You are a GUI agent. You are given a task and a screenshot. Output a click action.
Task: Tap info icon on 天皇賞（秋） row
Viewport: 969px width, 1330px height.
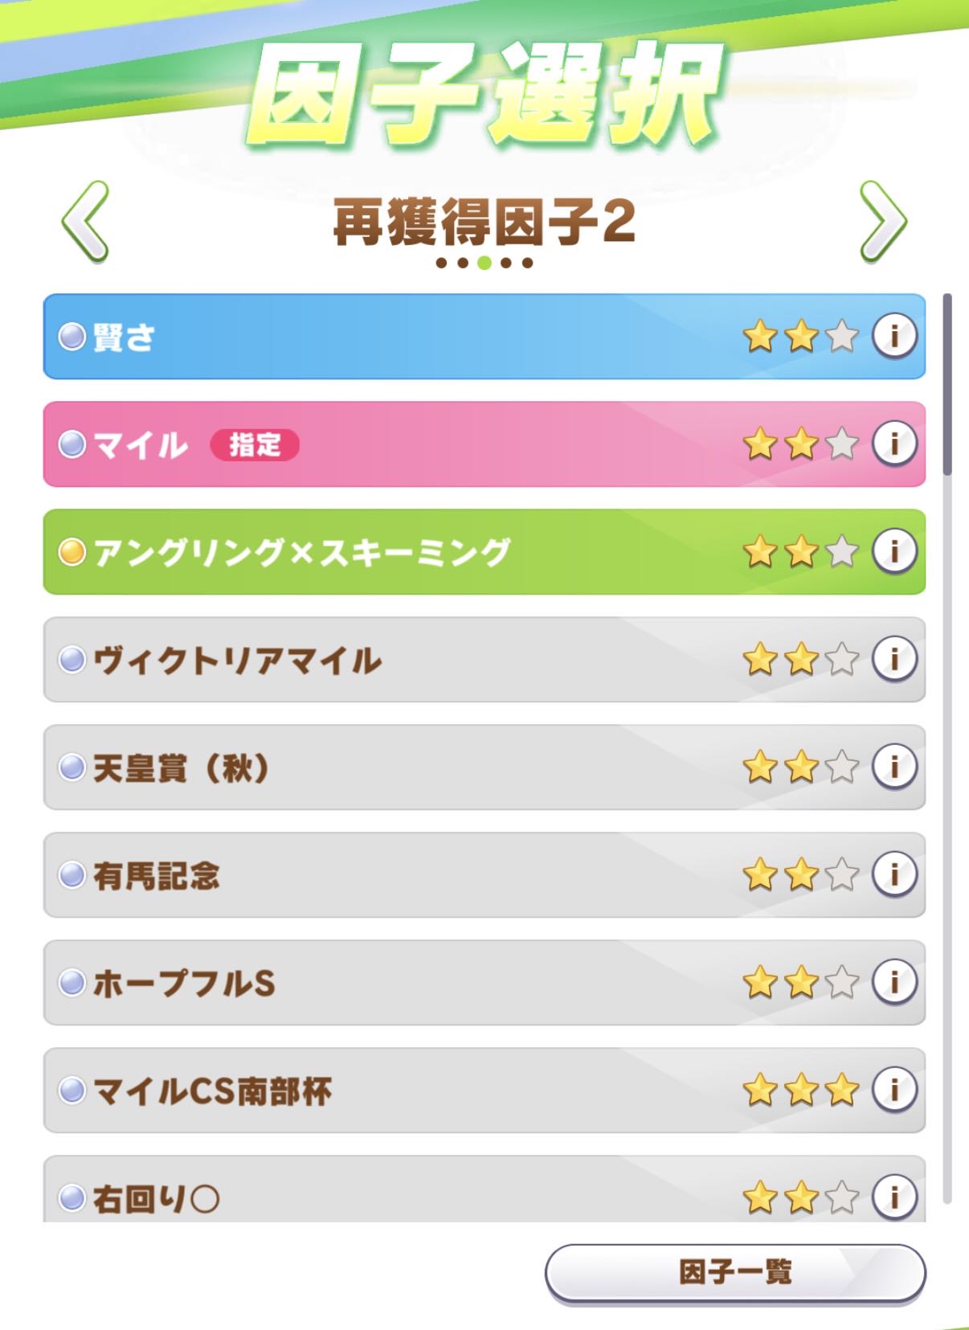point(894,767)
